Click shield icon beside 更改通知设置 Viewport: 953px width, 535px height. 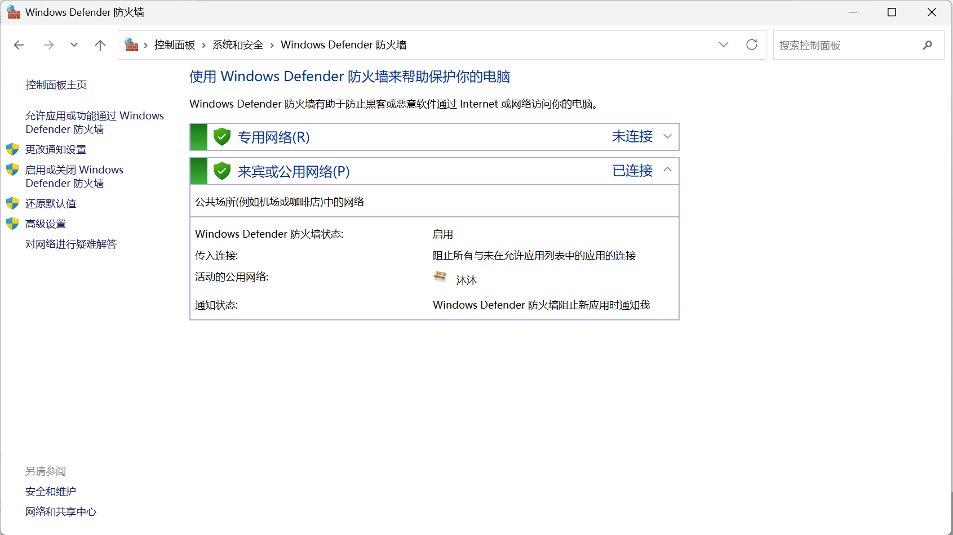click(12, 149)
